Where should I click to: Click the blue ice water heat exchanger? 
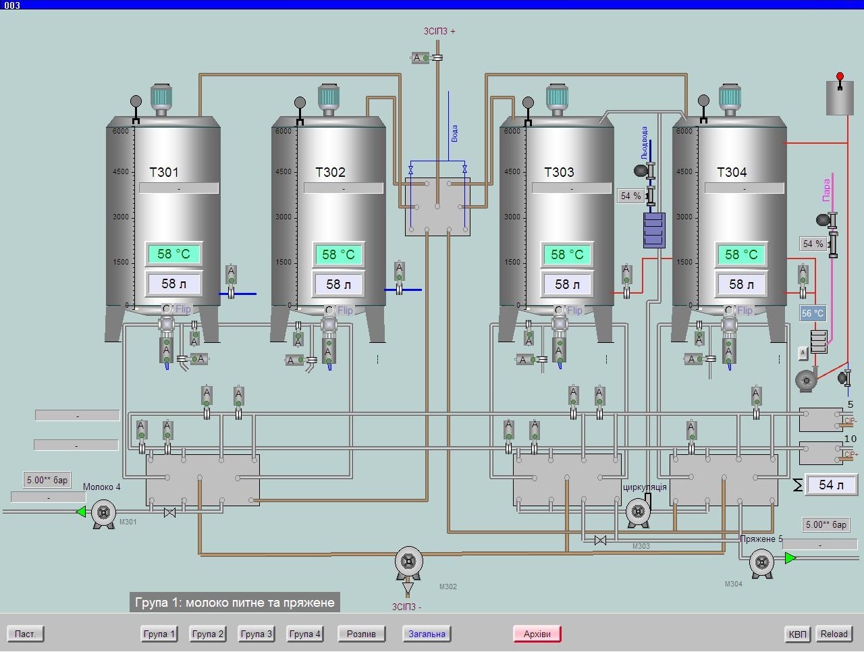(653, 230)
